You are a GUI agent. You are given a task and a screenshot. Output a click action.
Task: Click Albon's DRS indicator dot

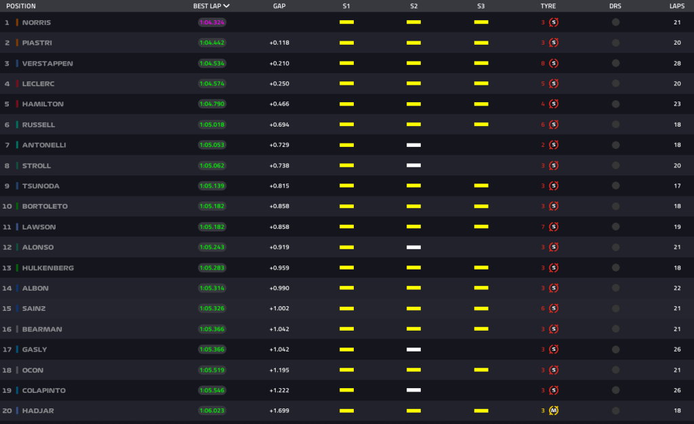pos(615,288)
